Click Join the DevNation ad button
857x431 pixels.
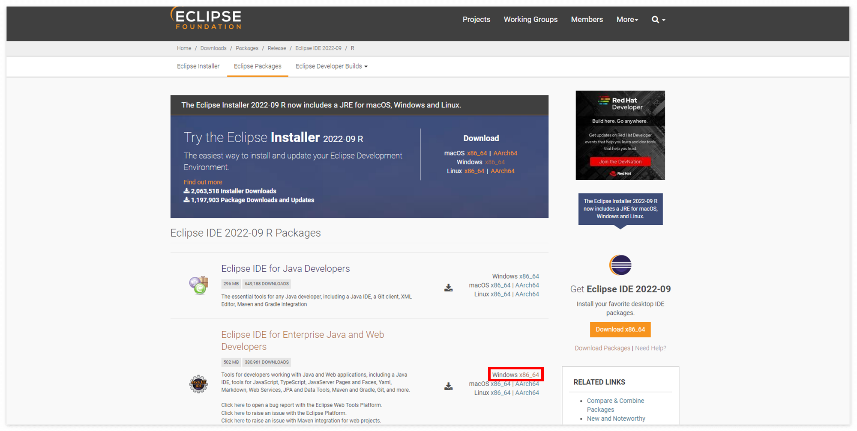(x=620, y=162)
